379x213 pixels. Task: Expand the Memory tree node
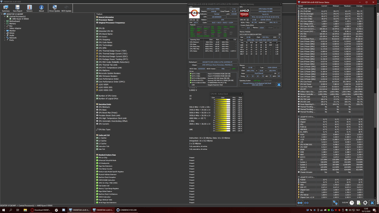(5, 24)
